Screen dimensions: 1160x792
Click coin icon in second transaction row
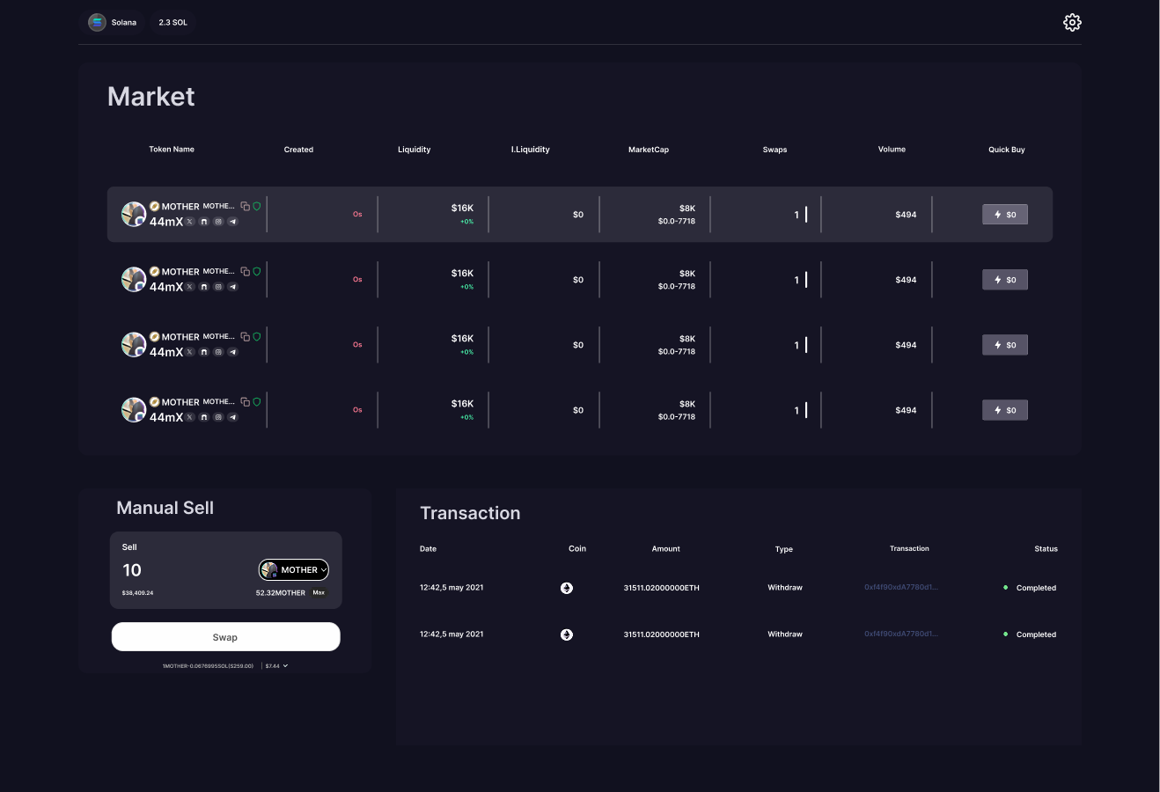tap(567, 634)
